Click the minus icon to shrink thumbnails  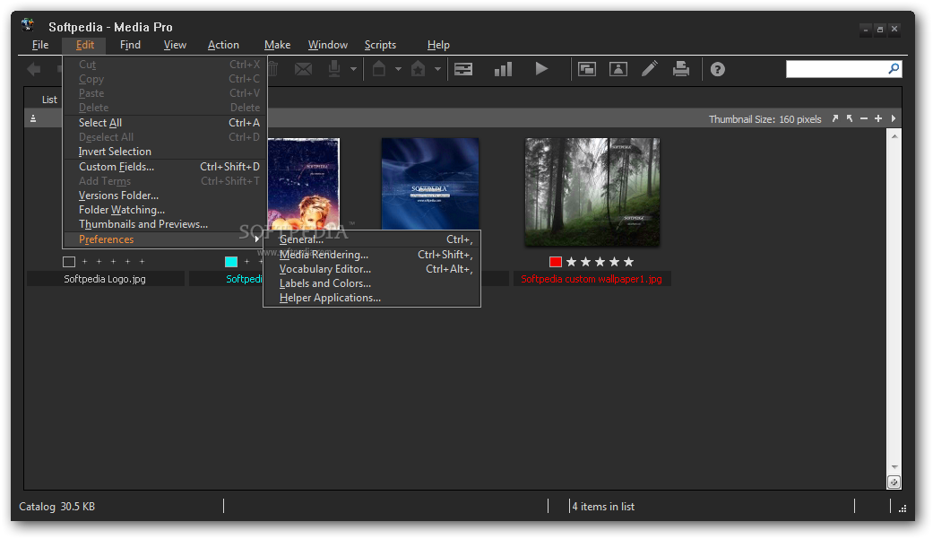[x=864, y=118]
